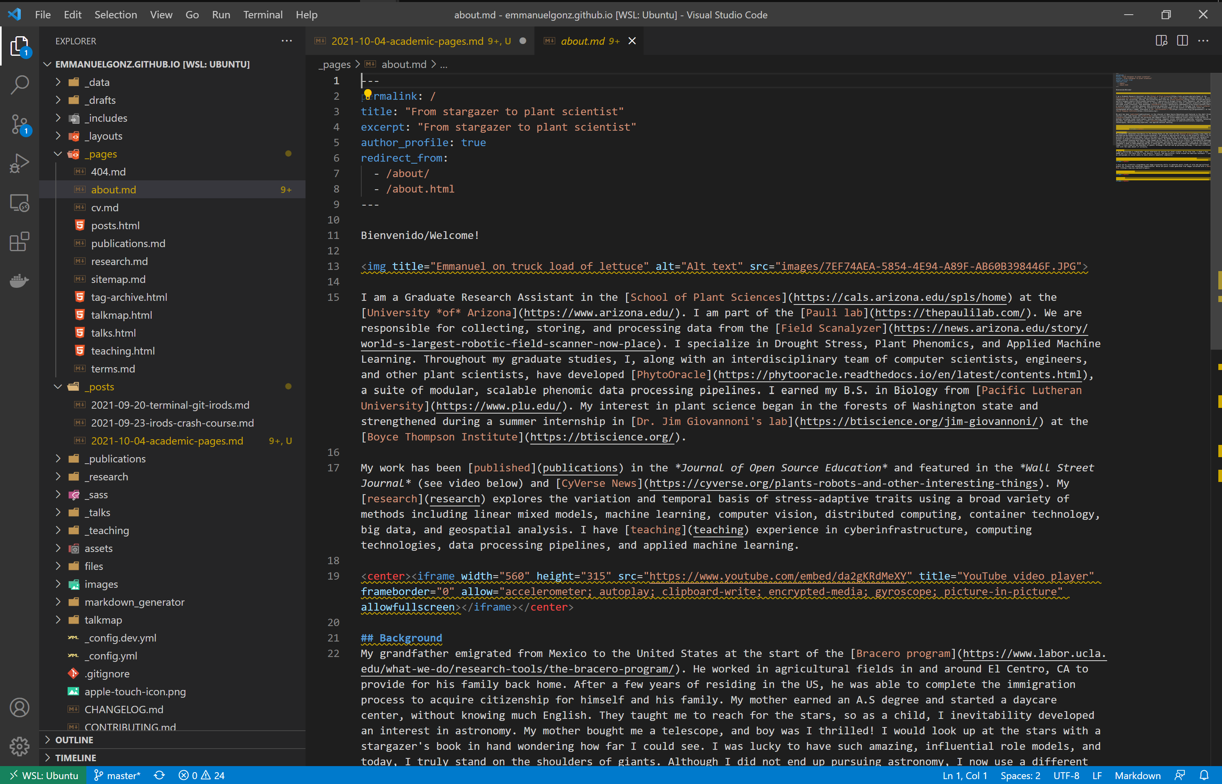Open Extensions view icon
Viewport: 1222px width, 784px height.
coord(20,242)
